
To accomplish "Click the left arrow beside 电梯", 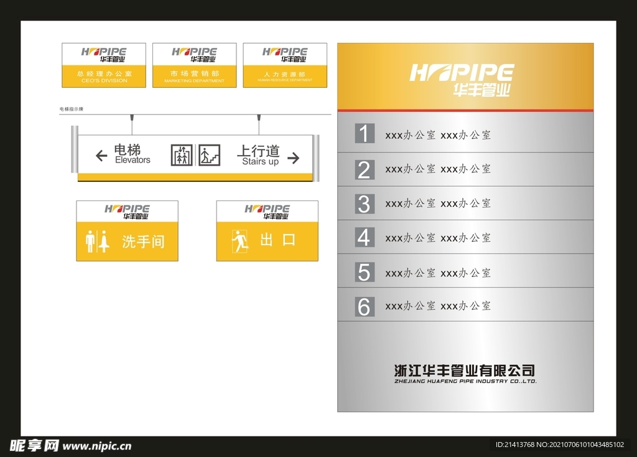I will [101, 156].
